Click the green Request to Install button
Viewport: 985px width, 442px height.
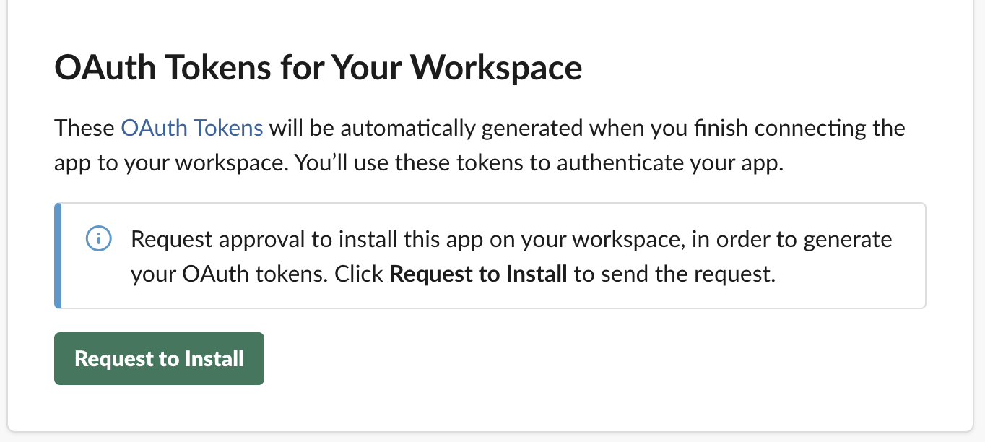pos(159,358)
